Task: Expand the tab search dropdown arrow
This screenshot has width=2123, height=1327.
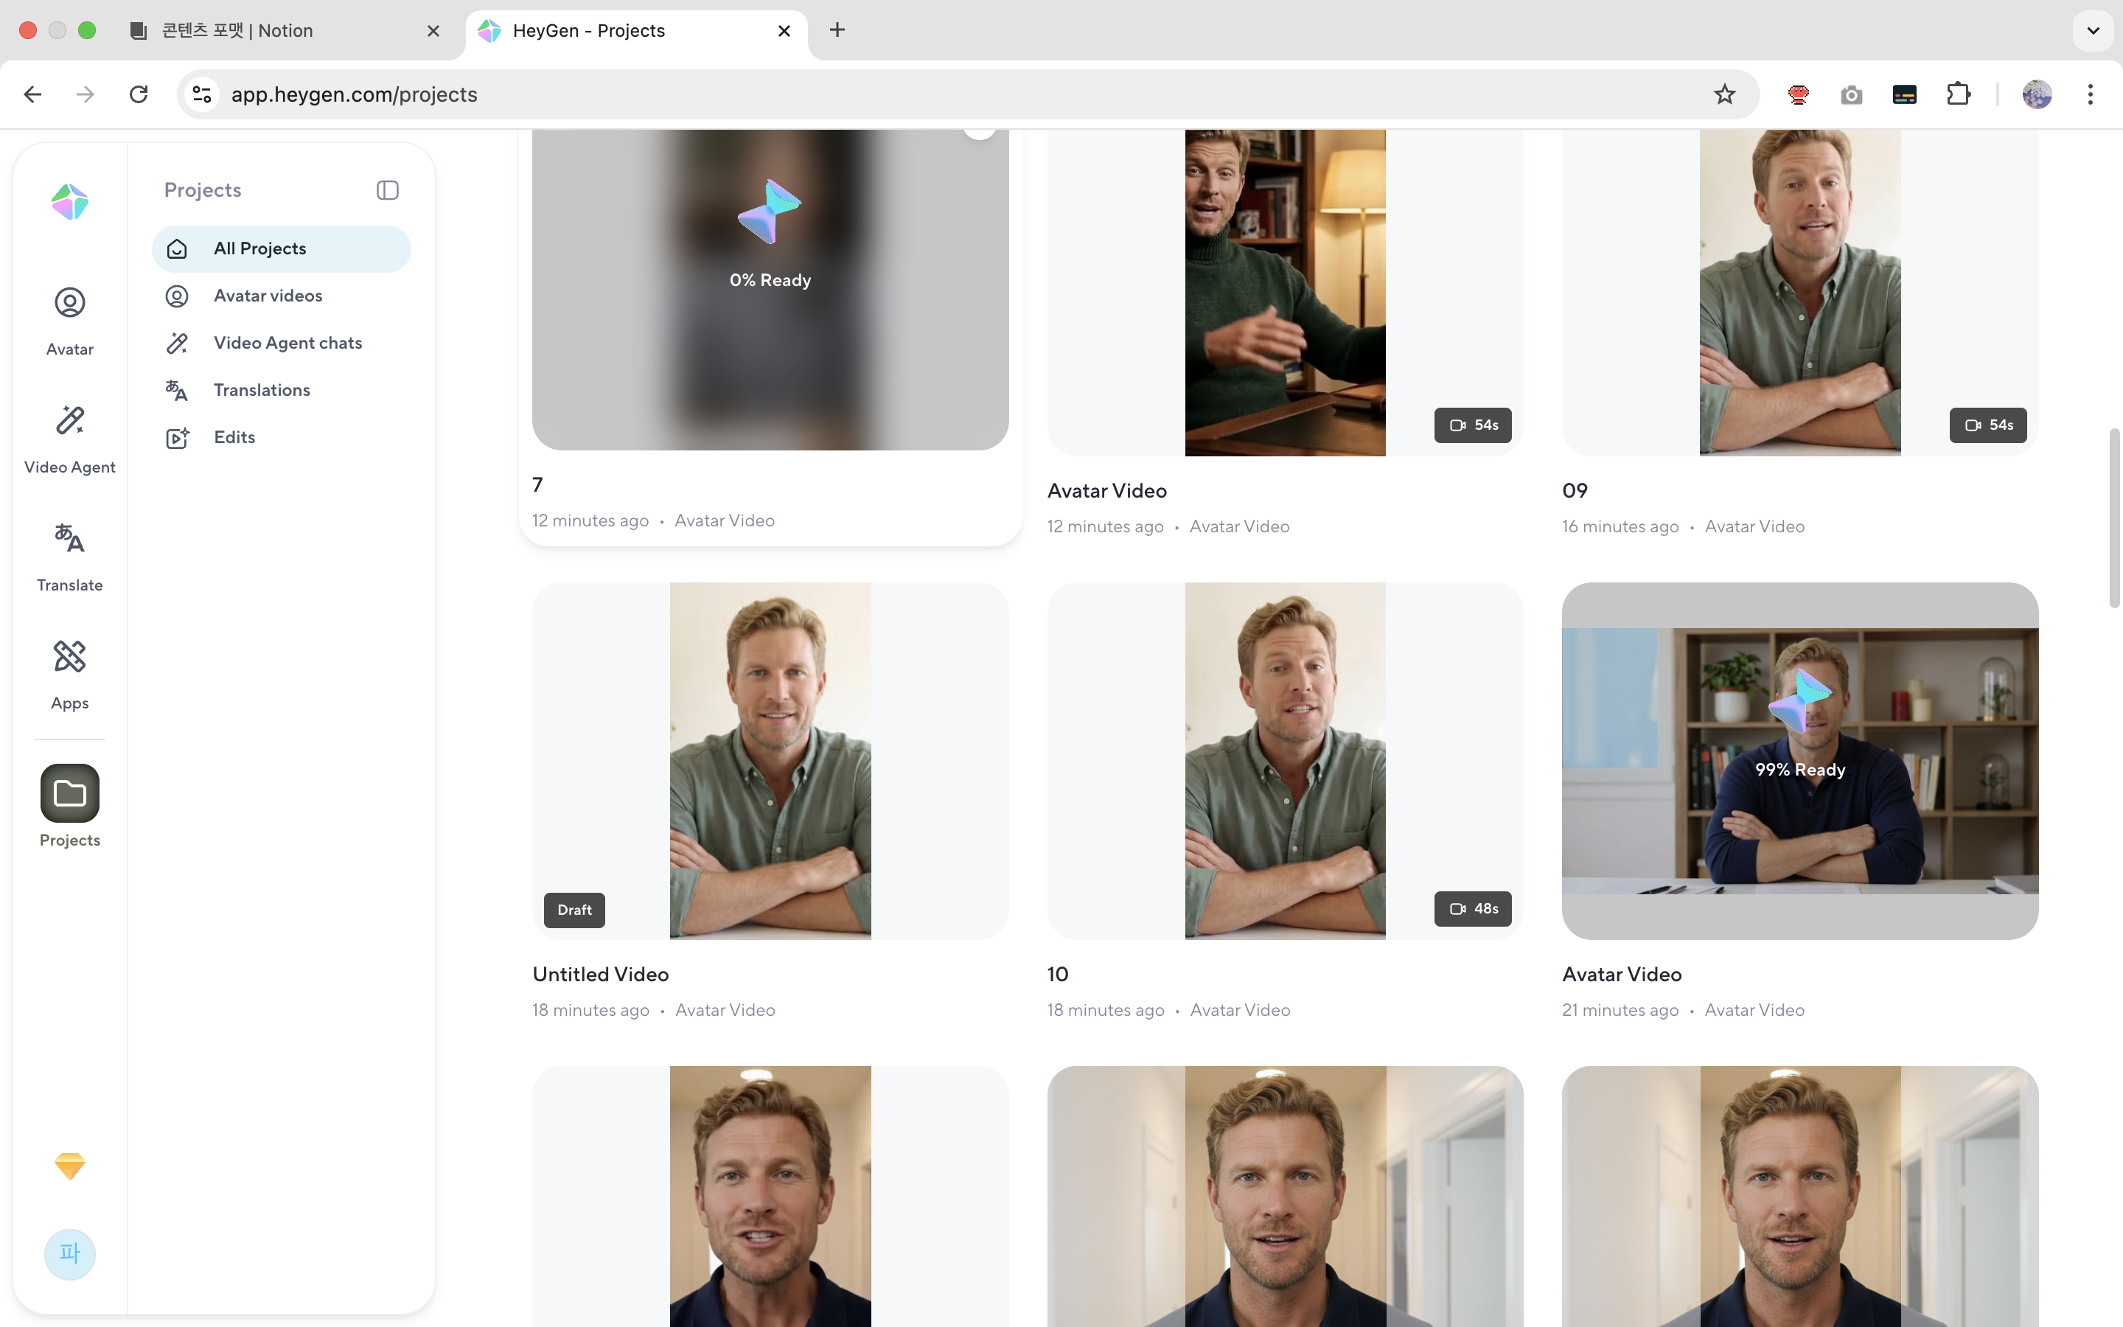Action: (2092, 31)
